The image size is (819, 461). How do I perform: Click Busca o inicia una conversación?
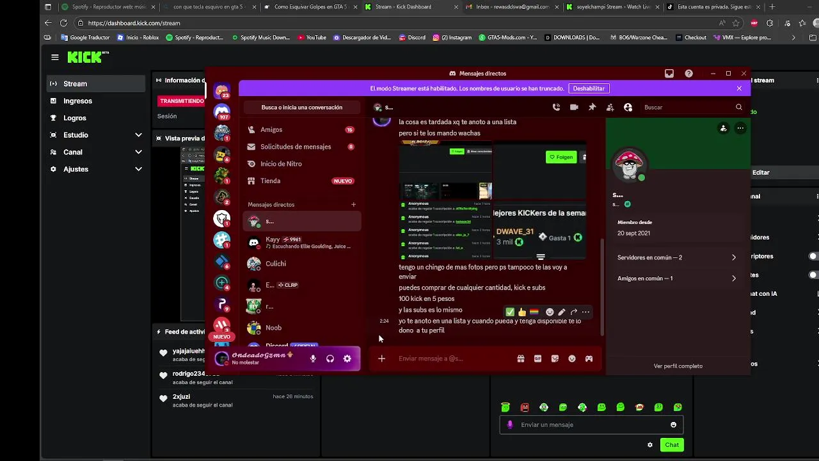(302, 108)
